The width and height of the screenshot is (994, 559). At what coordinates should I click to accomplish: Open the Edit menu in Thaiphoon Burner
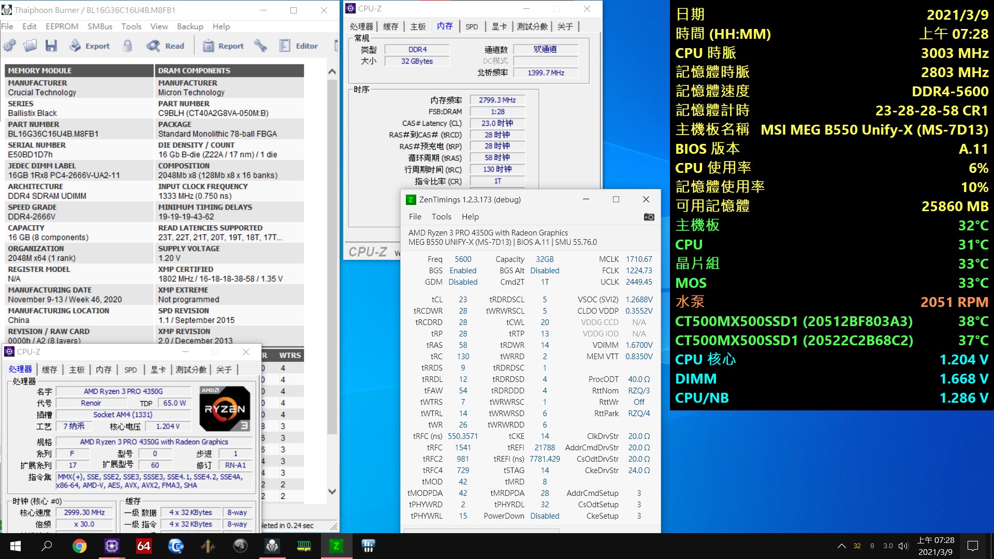pyautogui.click(x=29, y=26)
